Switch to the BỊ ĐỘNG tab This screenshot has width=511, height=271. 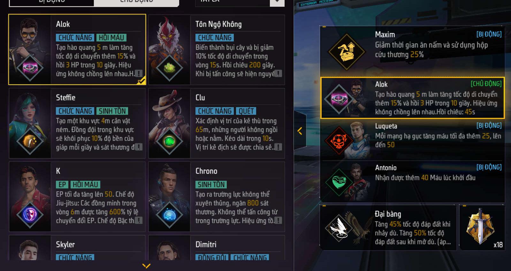[x=52, y=2]
